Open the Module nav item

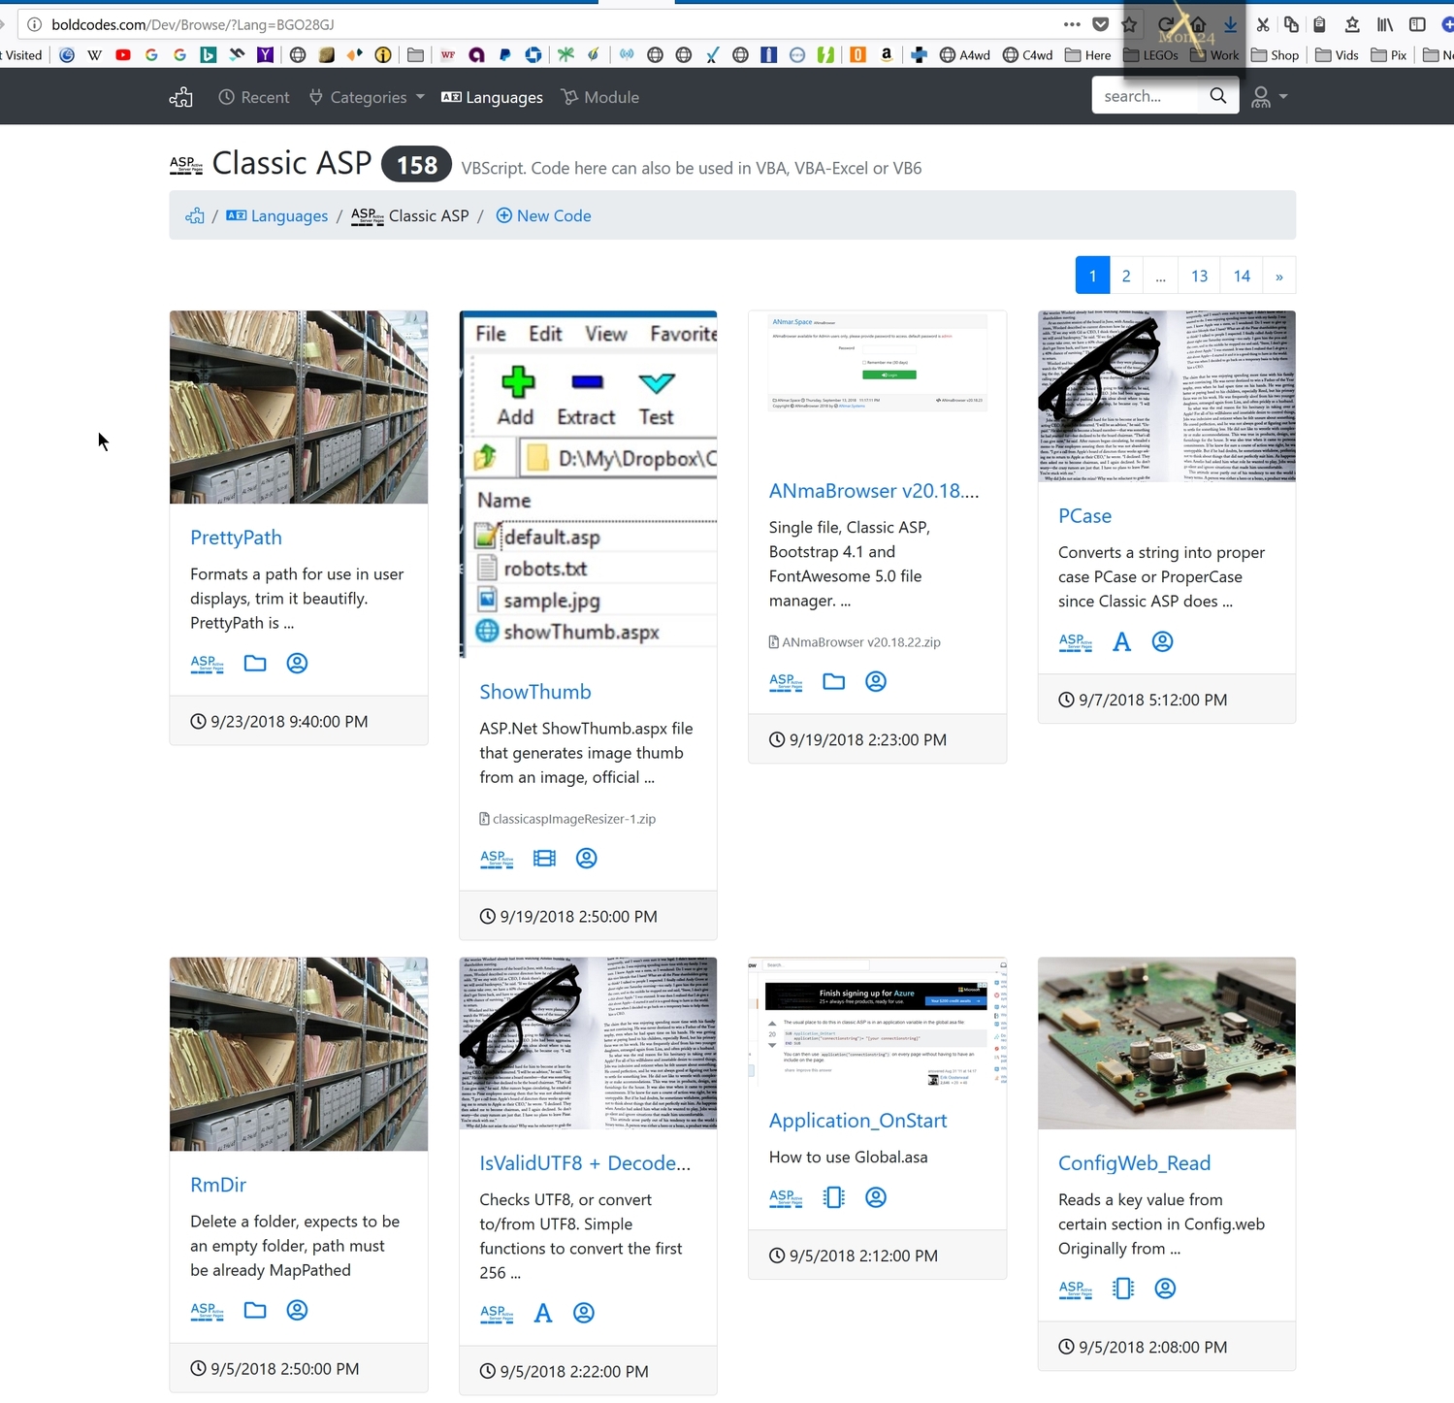[600, 97]
